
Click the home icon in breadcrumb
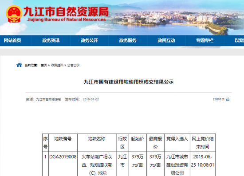pos(19,65)
